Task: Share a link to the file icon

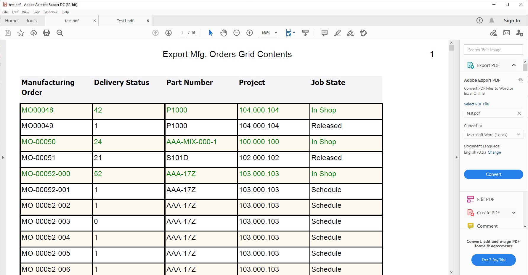Action: coord(493,33)
